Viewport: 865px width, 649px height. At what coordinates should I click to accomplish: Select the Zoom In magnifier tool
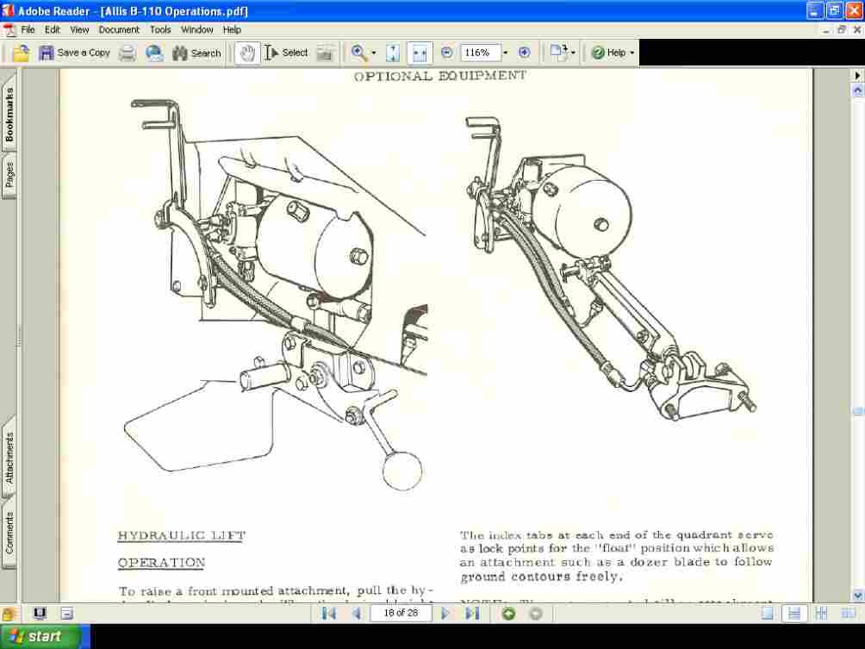point(358,53)
